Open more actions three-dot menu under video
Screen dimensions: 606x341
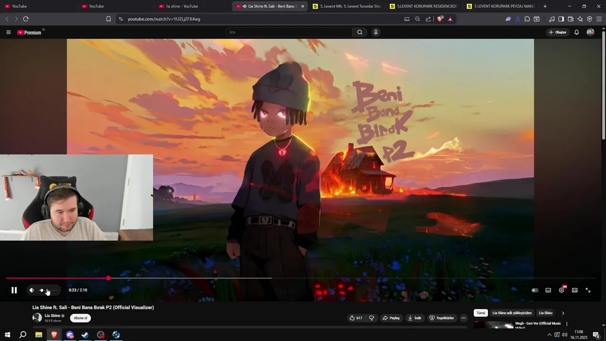(x=463, y=318)
